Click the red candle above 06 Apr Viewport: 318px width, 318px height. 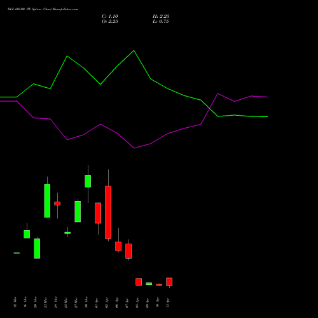tap(118, 246)
